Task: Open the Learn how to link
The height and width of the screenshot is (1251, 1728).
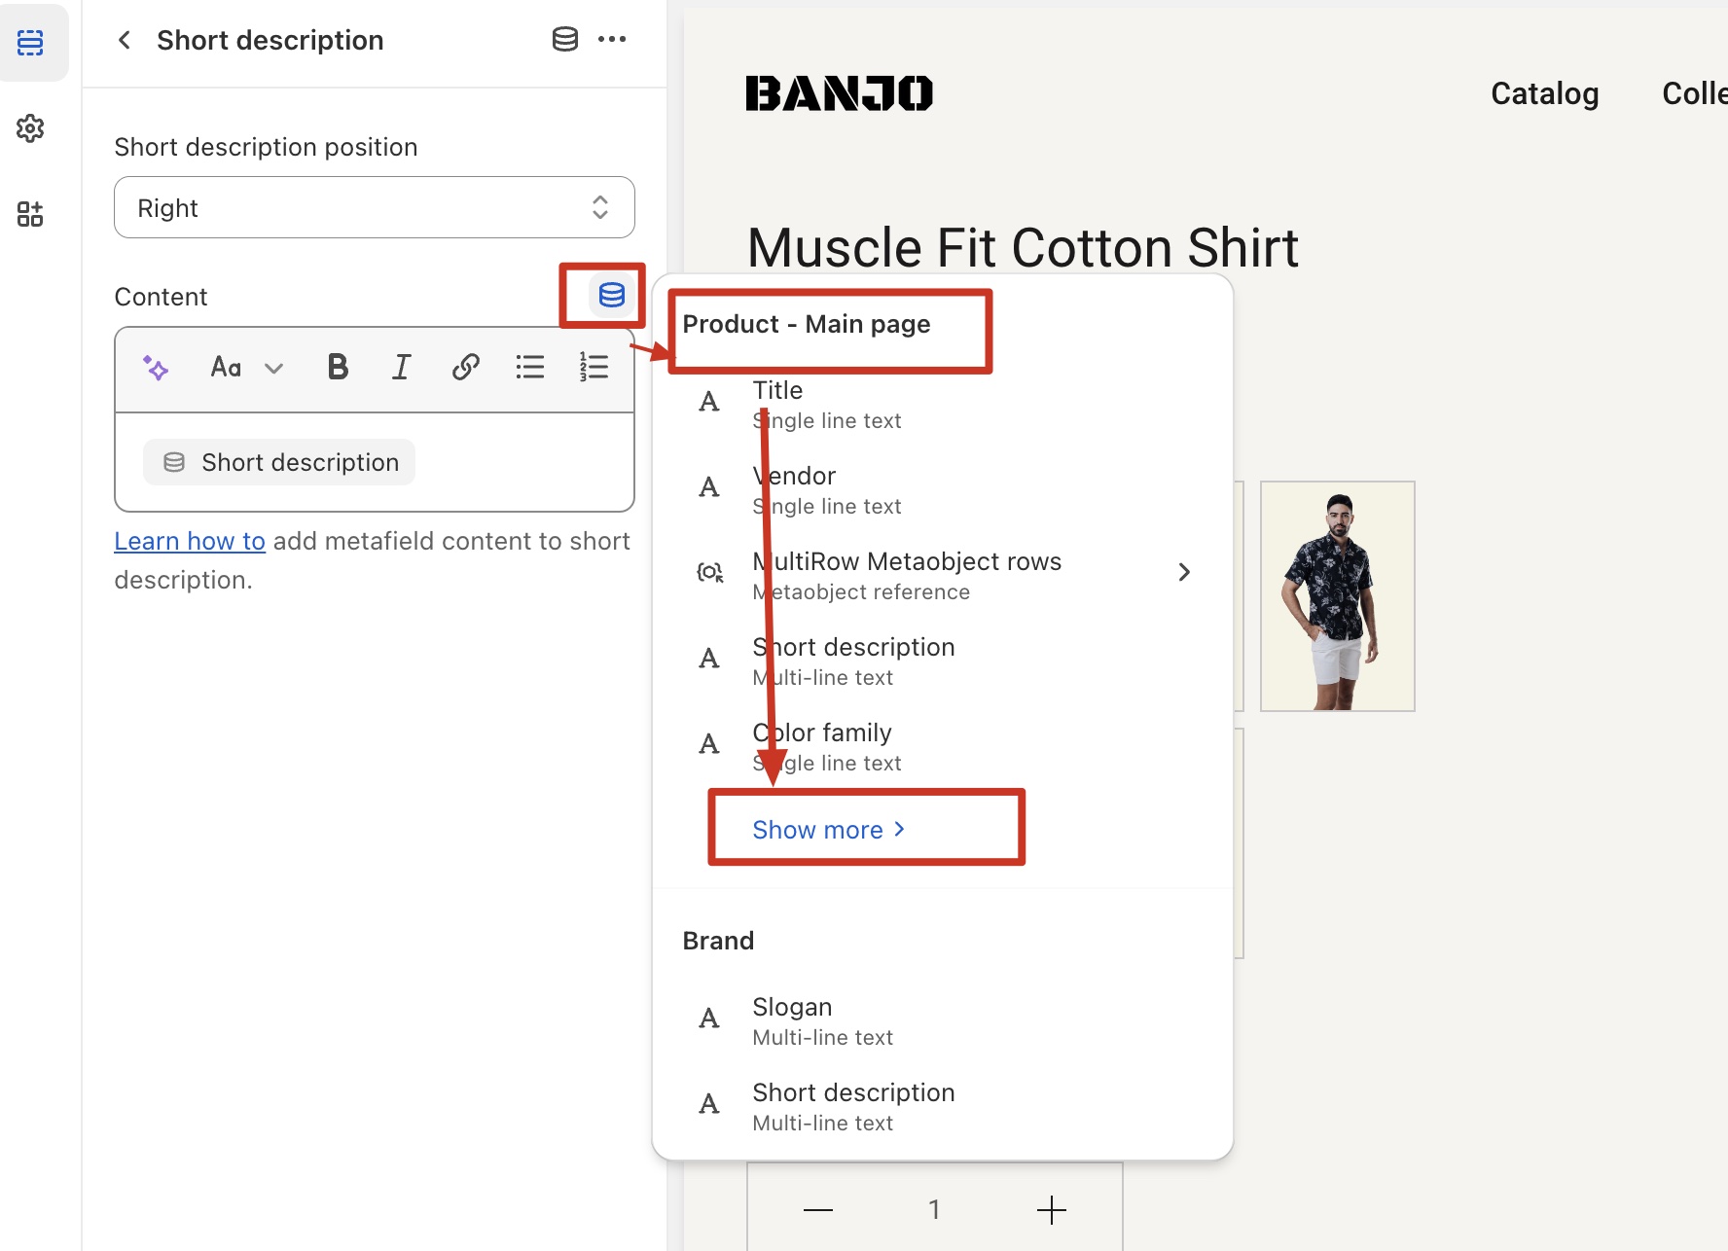Action: 190,541
